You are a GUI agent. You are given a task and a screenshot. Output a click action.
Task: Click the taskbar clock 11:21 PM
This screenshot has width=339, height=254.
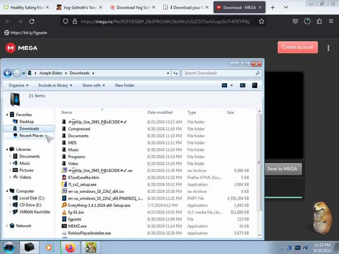[322, 245]
